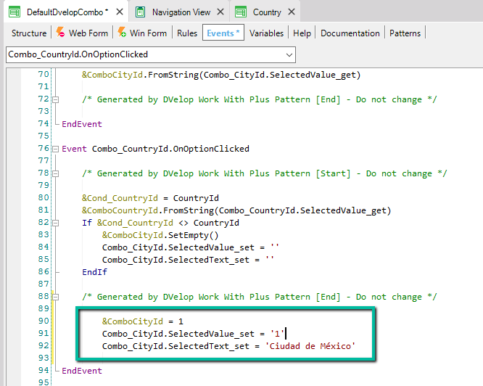Click the Navigation View tab icon

(141, 12)
